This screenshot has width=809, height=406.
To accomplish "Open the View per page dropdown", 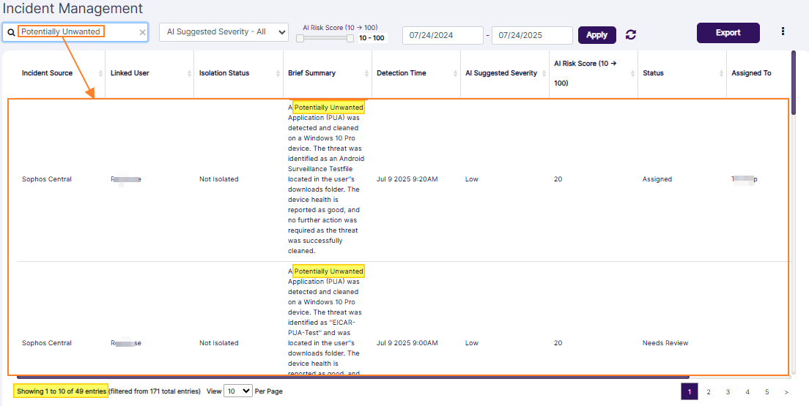I will [x=237, y=391].
